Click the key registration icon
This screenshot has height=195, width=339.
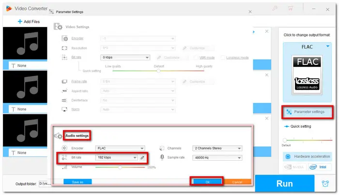click(x=275, y=8)
